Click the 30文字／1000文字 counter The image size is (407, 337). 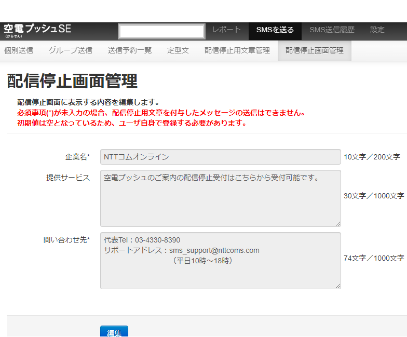point(374,196)
